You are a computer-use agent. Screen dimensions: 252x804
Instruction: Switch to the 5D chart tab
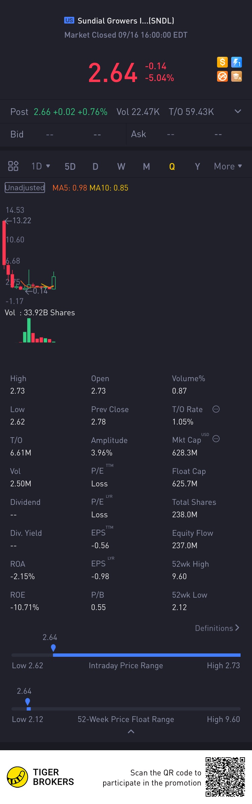pyautogui.click(x=70, y=166)
